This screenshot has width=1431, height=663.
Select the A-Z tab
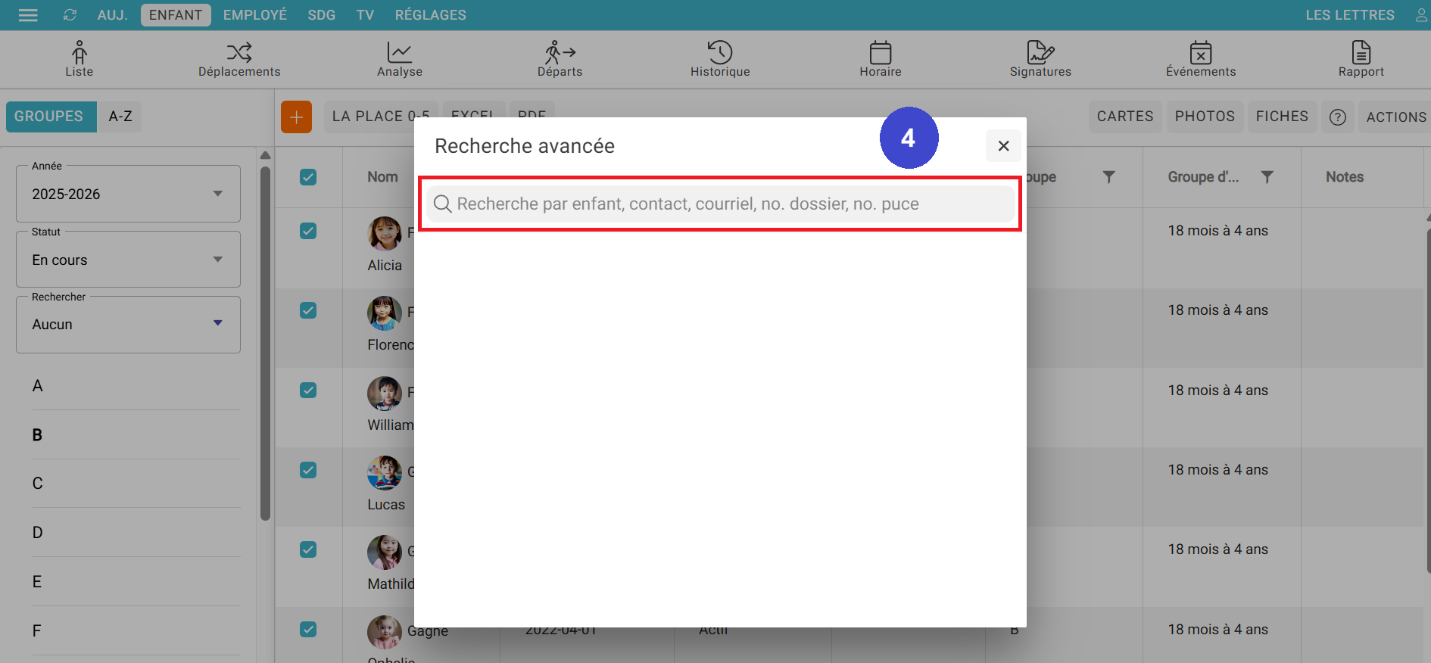(120, 117)
